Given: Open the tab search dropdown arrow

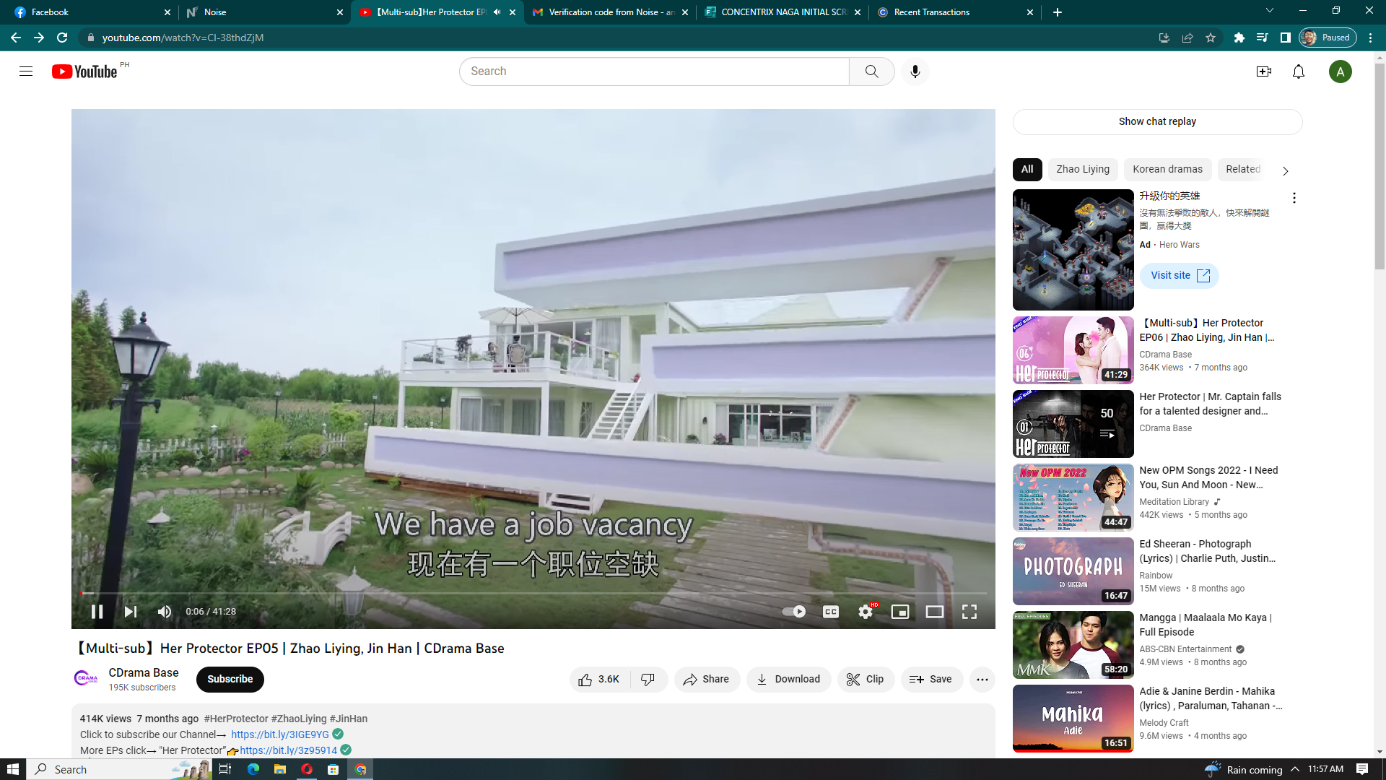Looking at the screenshot, I should (x=1270, y=11).
